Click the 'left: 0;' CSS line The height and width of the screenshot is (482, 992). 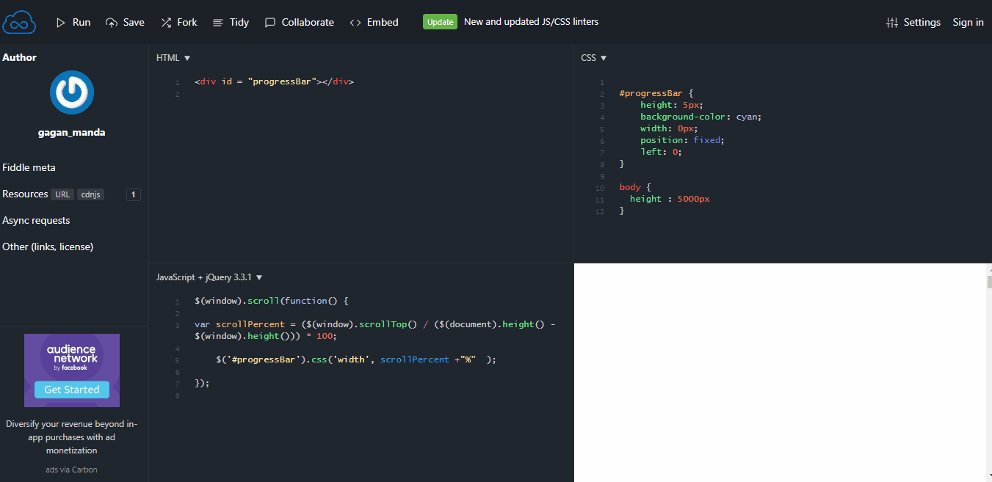tap(661, 152)
